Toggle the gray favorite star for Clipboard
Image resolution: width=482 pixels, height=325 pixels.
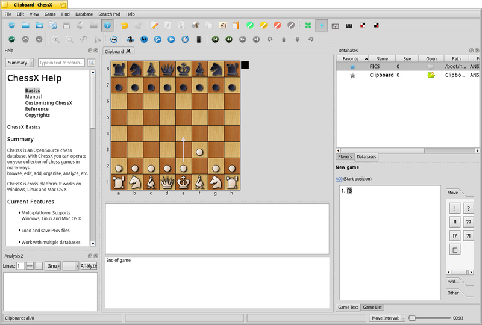coord(352,75)
